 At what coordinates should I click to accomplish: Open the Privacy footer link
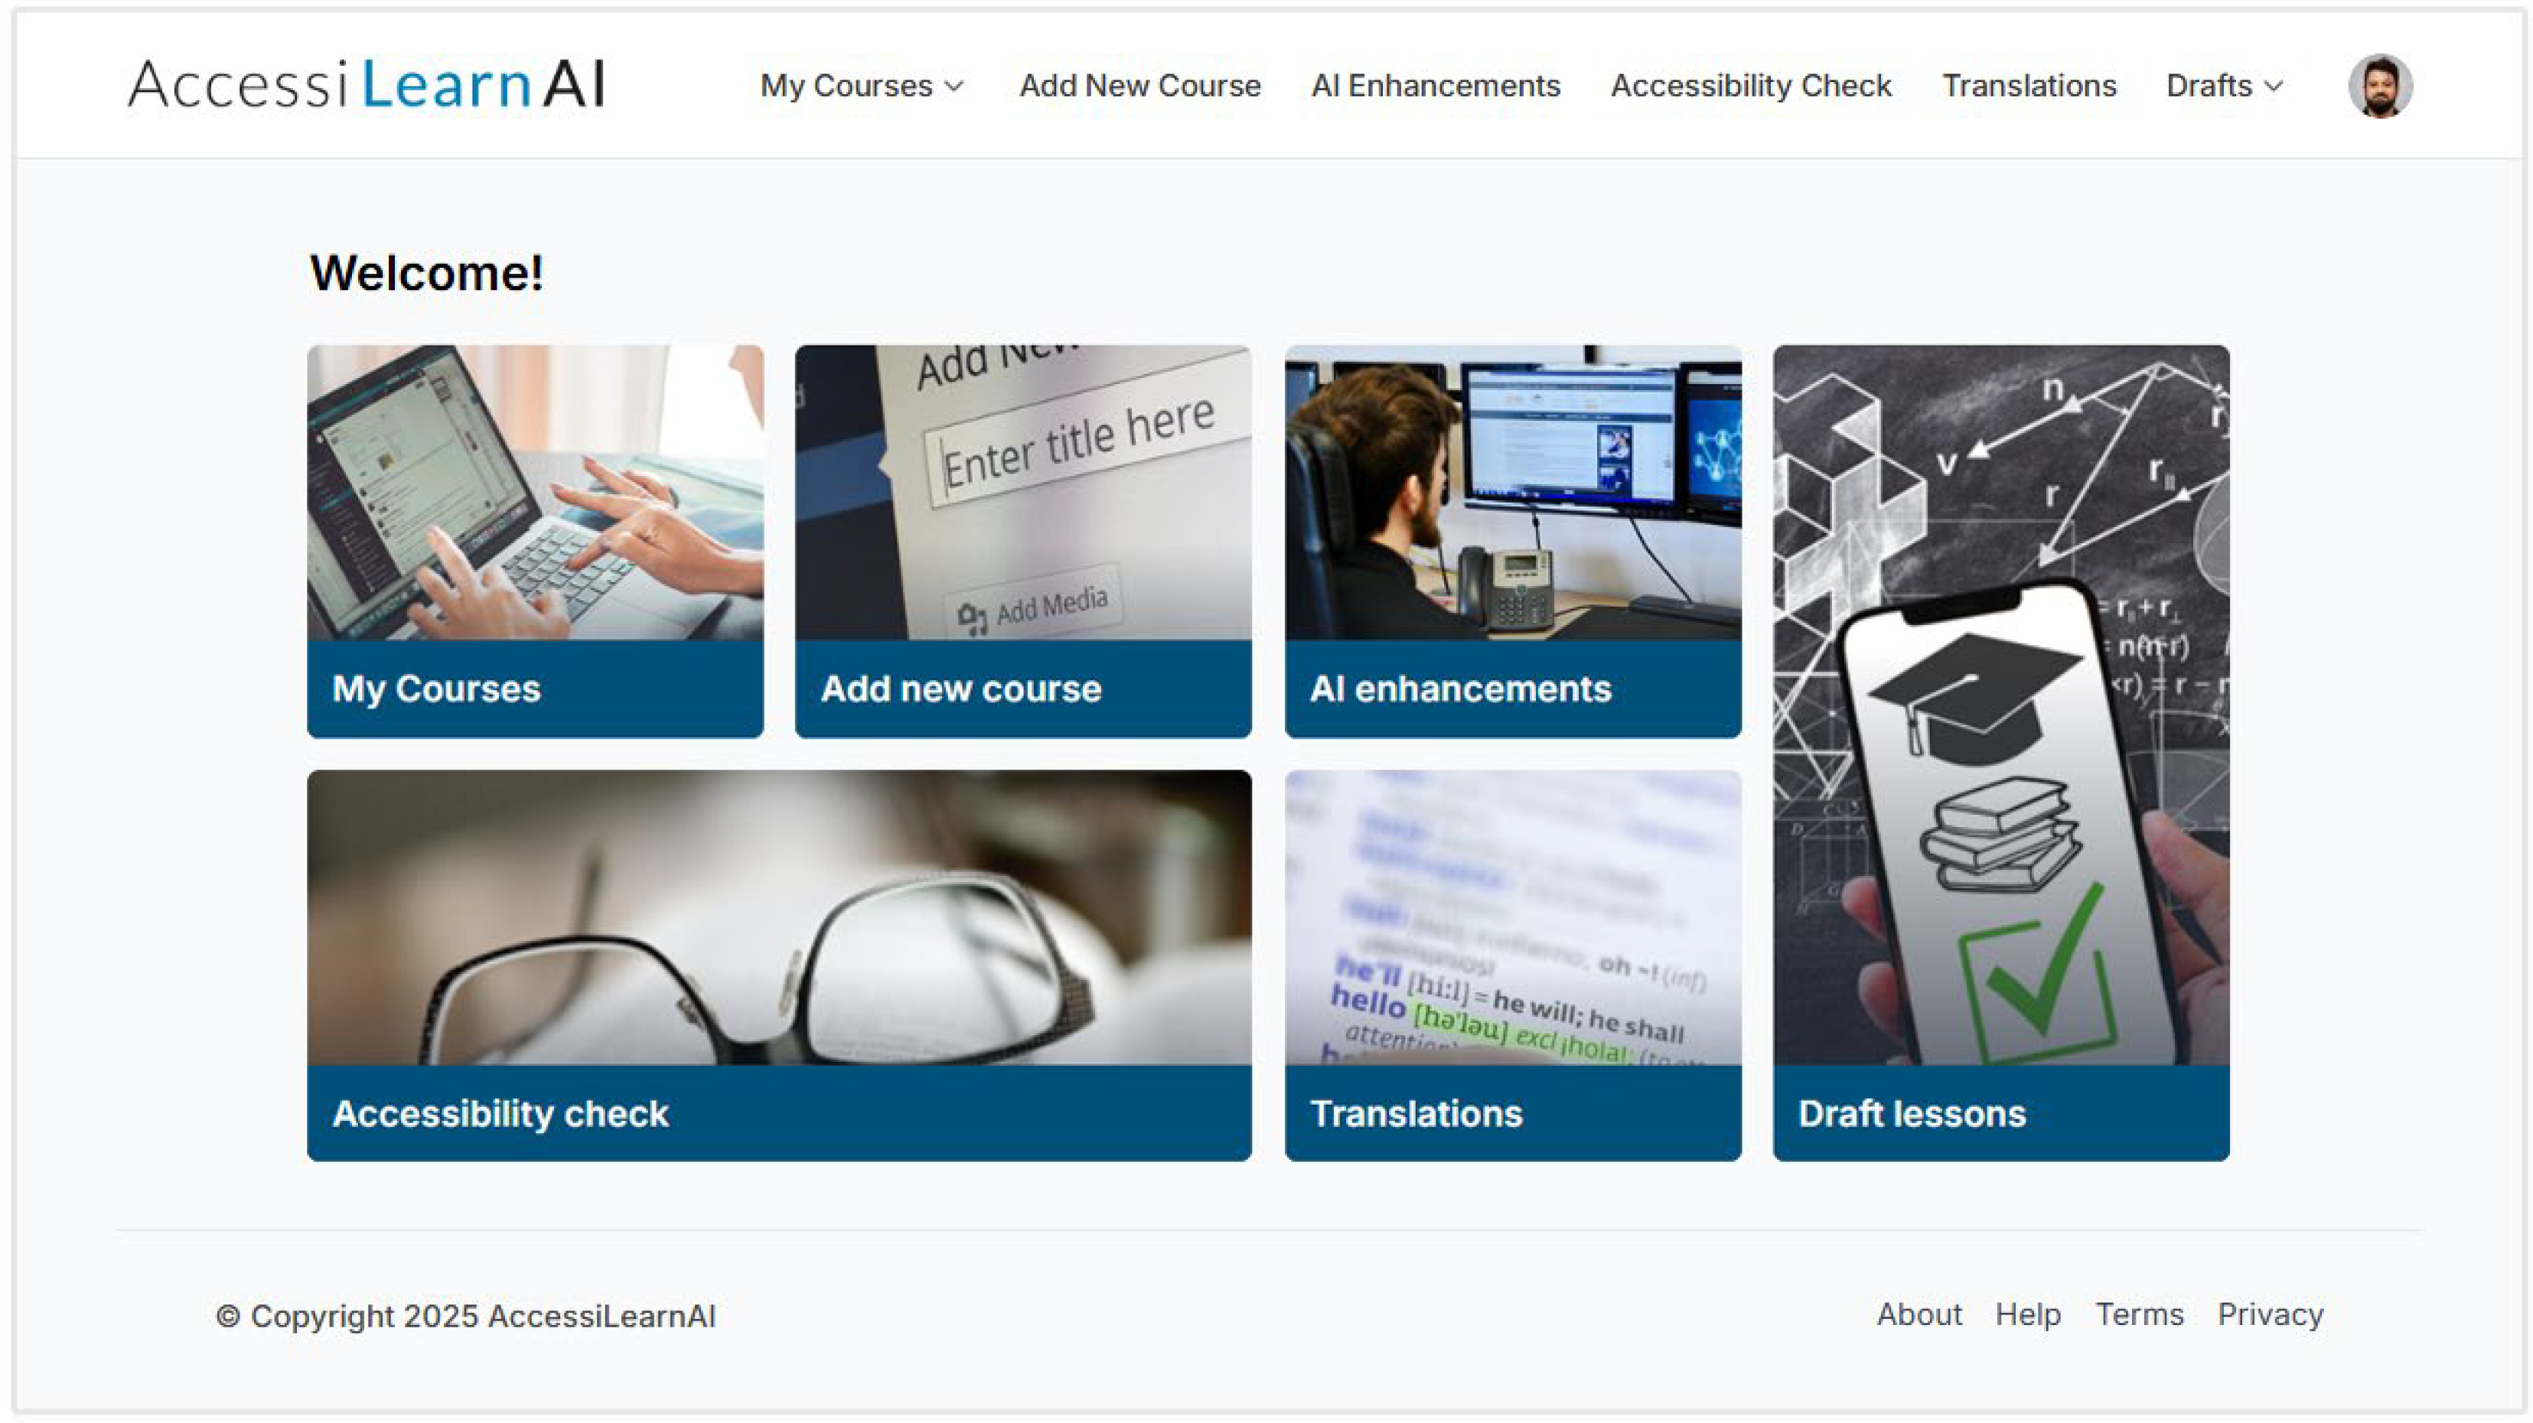click(2270, 1314)
